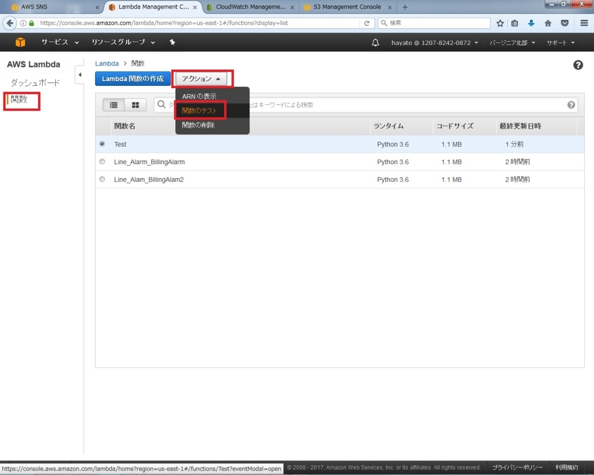Open the バージニア北部 region dropdown

point(512,43)
